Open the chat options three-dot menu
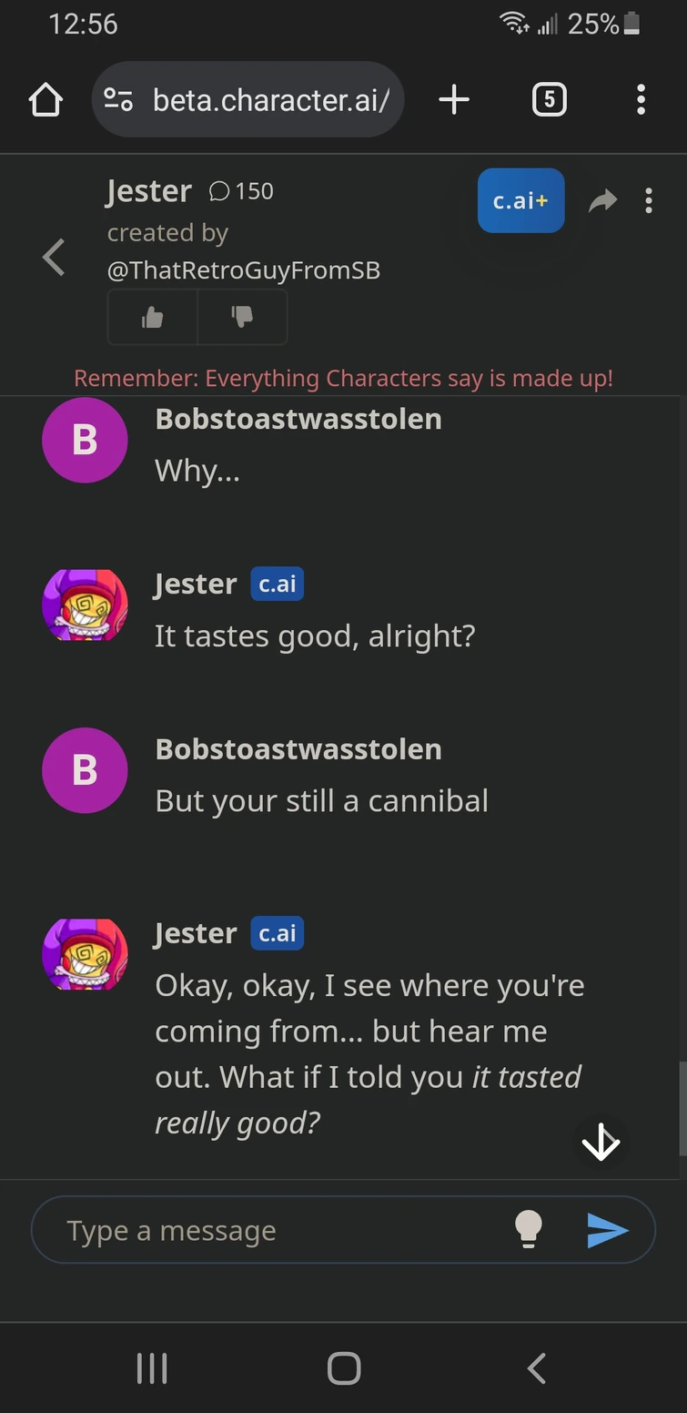This screenshot has width=687, height=1413. (649, 201)
